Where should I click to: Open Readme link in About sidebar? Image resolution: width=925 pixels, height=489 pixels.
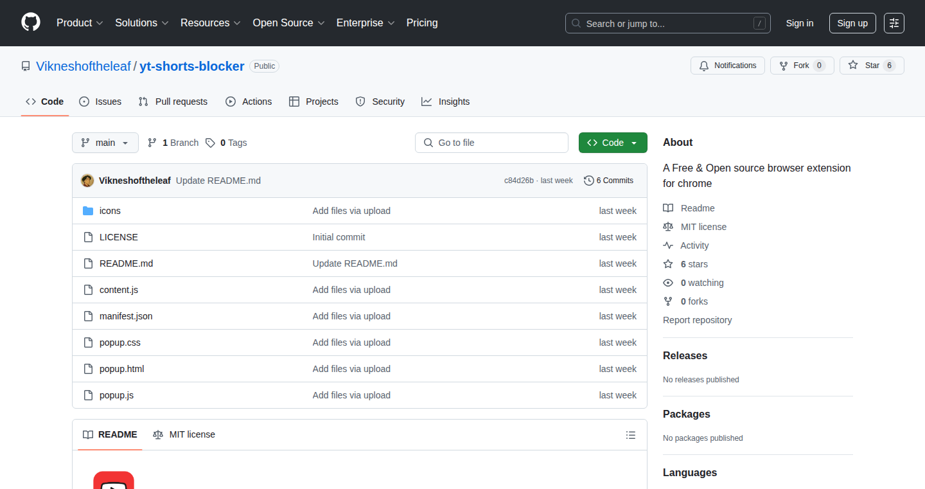[689, 208]
